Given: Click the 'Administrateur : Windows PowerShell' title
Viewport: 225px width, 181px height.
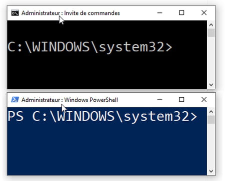Looking at the screenshot, I should 69,100.
